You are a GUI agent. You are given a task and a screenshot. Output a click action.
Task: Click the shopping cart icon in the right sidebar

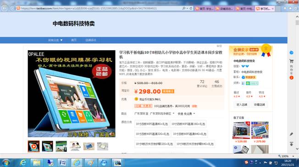[x=291, y=61]
